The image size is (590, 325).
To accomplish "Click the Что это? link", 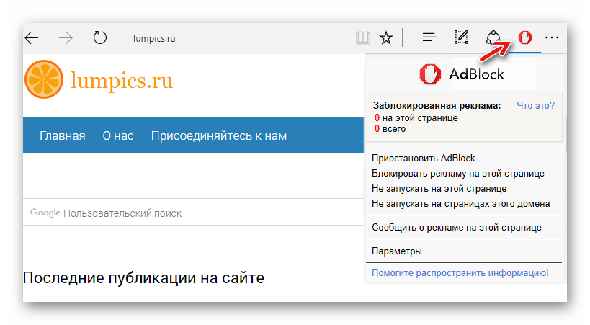I will click(535, 105).
